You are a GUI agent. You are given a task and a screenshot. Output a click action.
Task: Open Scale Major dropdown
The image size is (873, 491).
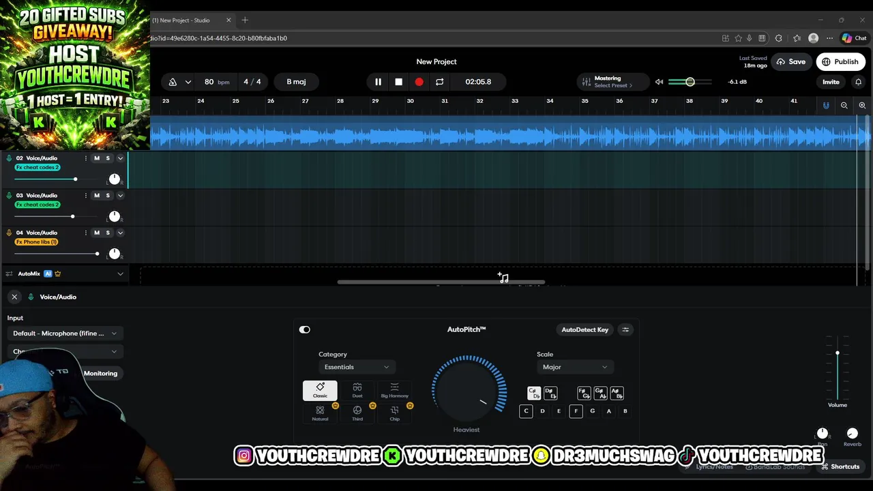coord(575,368)
